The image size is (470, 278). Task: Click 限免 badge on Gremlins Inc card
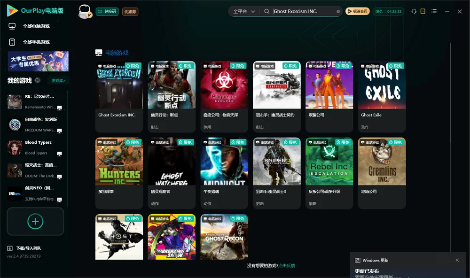(395, 142)
